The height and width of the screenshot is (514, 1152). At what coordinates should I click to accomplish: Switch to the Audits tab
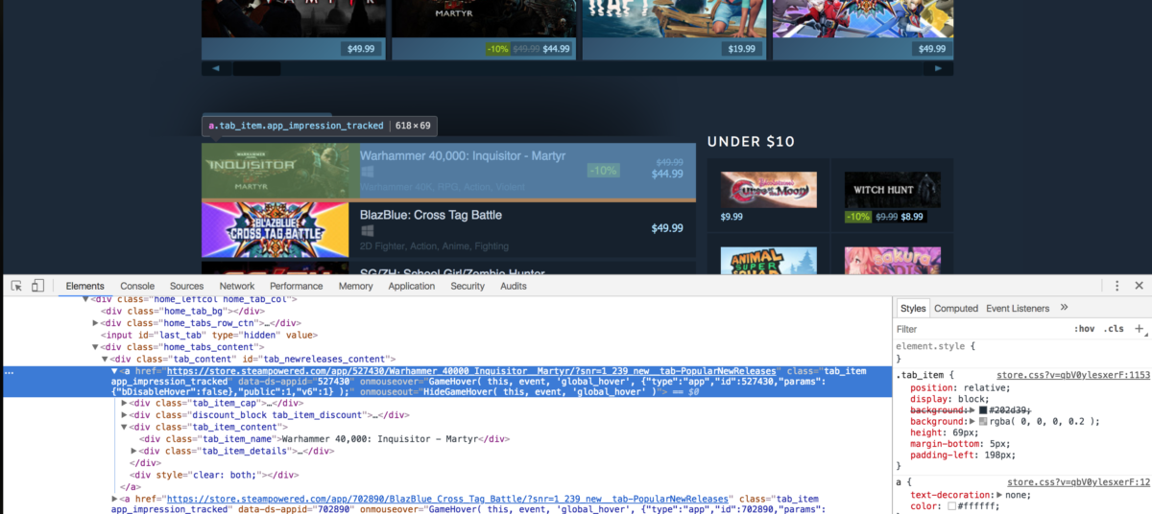(x=514, y=286)
